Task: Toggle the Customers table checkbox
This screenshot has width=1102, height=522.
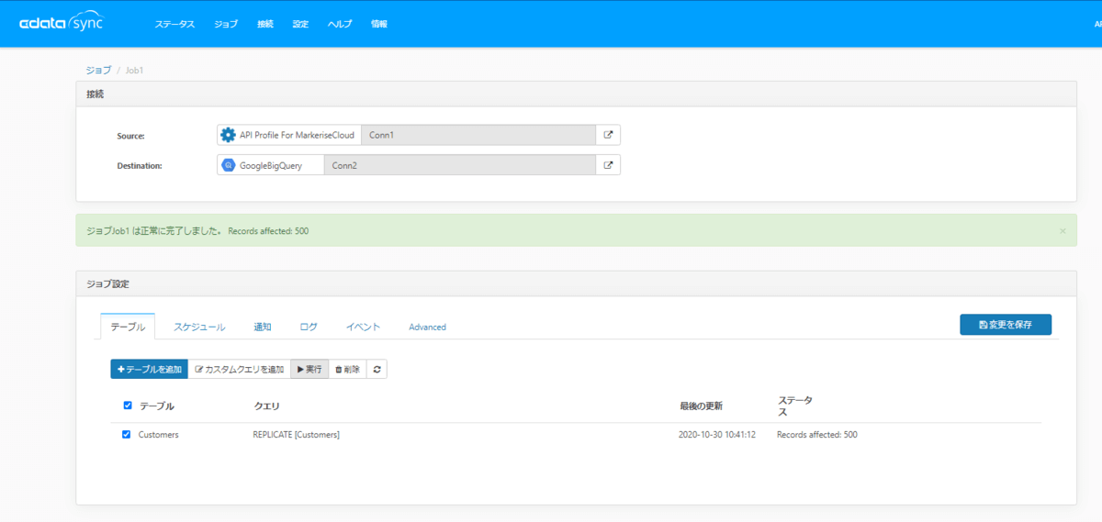Action: pyautogui.click(x=127, y=435)
